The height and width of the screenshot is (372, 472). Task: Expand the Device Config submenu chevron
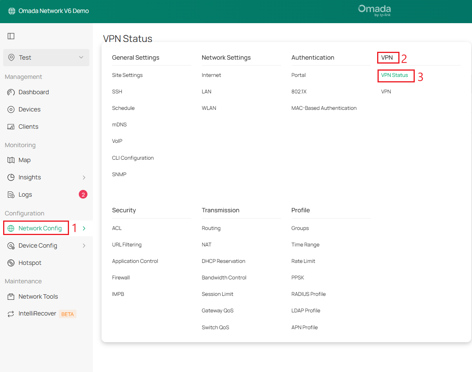coord(83,245)
